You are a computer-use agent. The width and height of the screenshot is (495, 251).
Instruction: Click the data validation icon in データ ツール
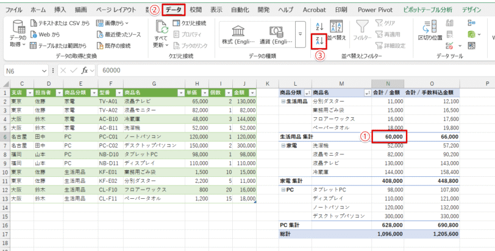[449, 46]
